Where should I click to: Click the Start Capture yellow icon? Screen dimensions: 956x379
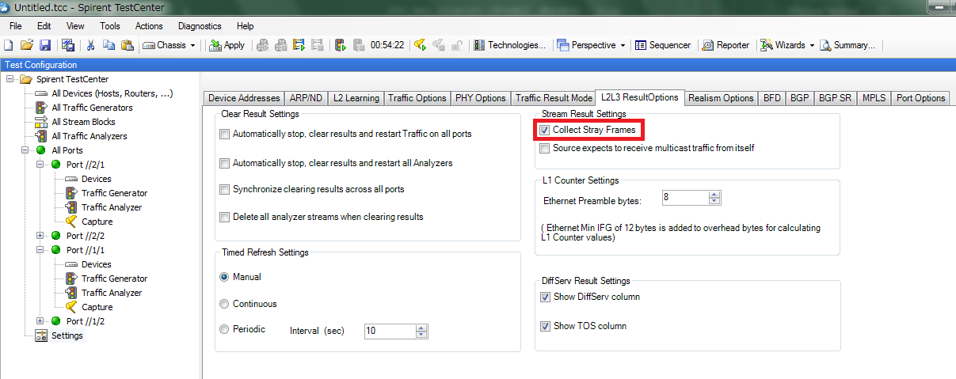tap(421, 45)
